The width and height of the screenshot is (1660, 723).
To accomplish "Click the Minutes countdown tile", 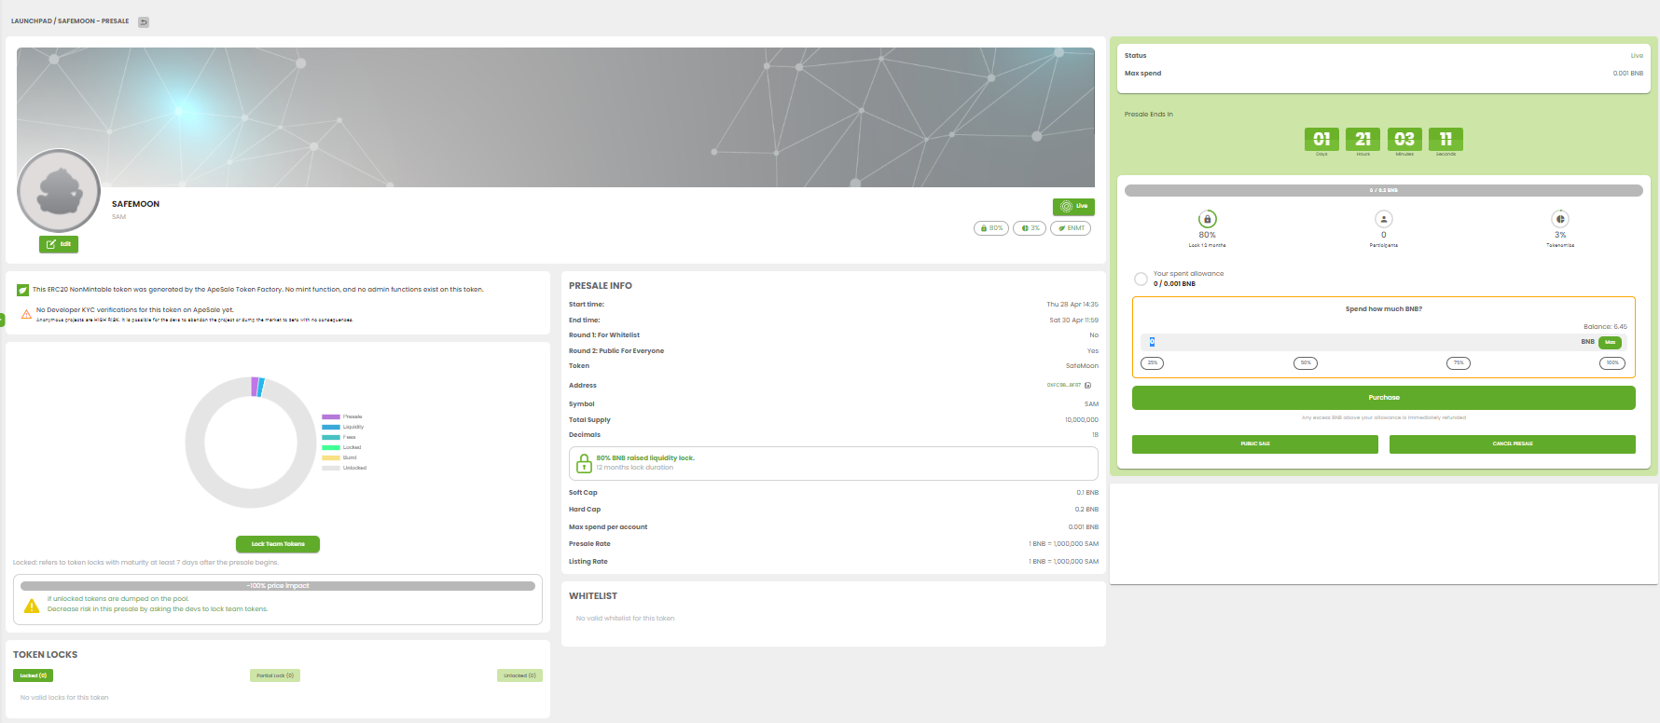I will point(1404,140).
